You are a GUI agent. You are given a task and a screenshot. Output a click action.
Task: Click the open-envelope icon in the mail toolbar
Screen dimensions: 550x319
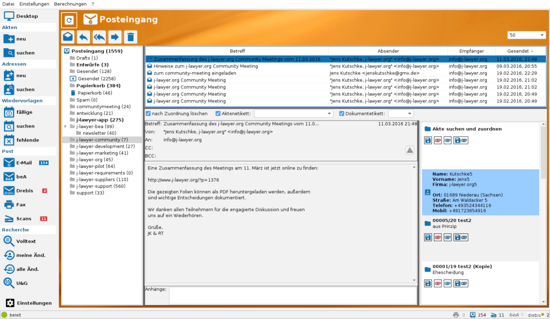68,37
